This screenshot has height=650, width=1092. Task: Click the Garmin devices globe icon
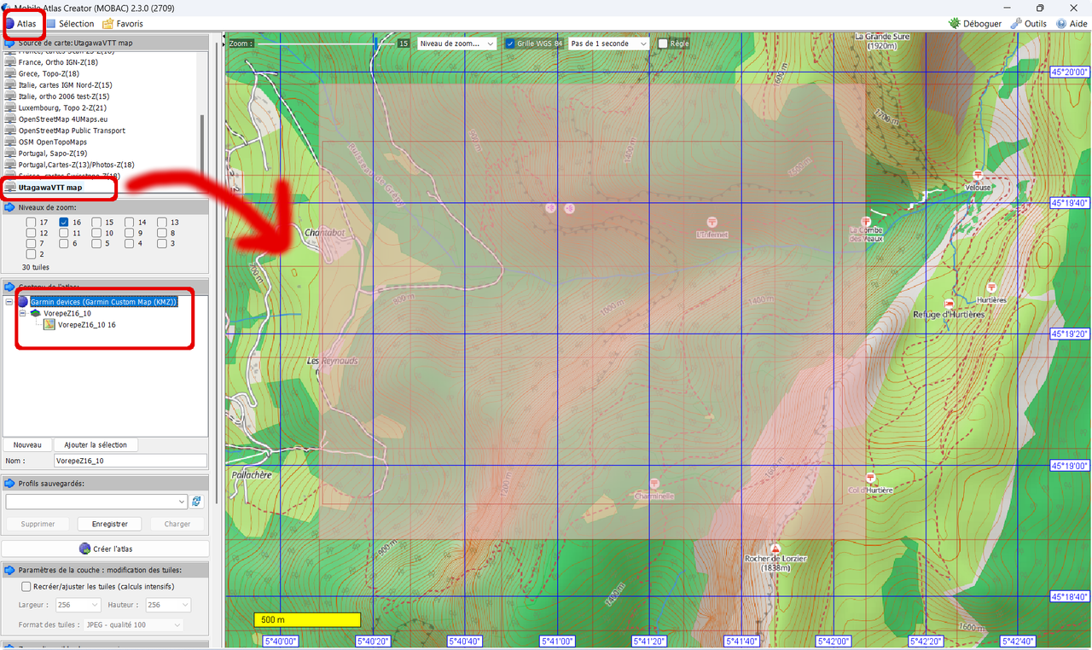(23, 302)
